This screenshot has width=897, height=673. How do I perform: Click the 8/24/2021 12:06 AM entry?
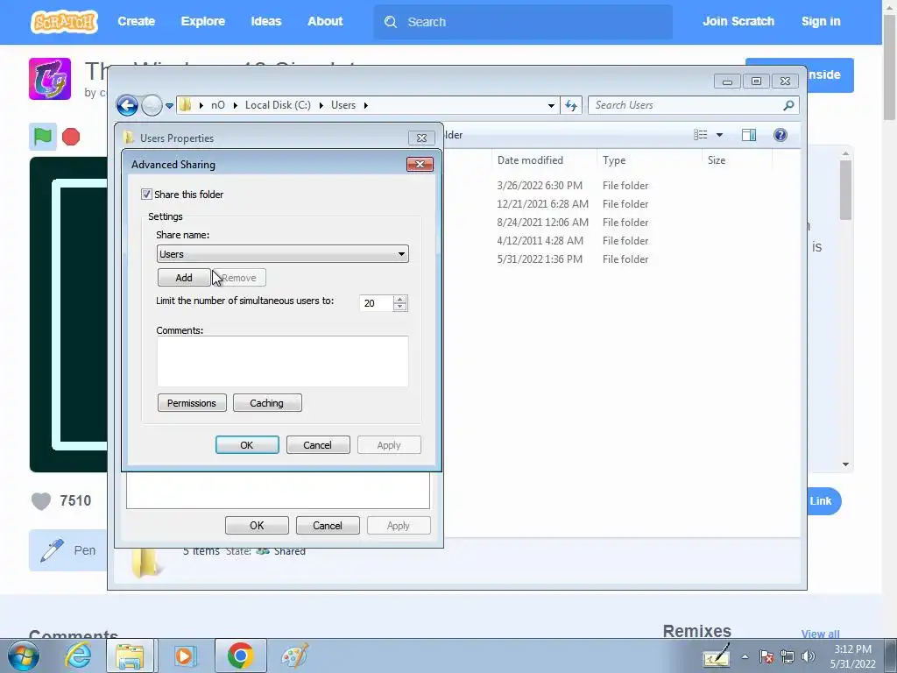point(542,222)
